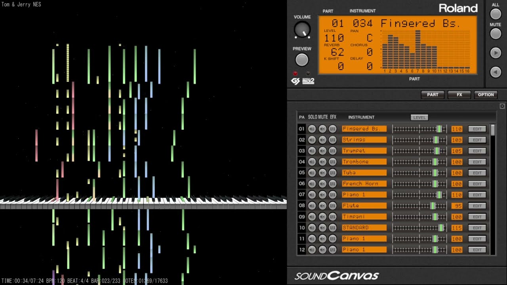Toggle EFX for part 04 Trombone

(333, 161)
